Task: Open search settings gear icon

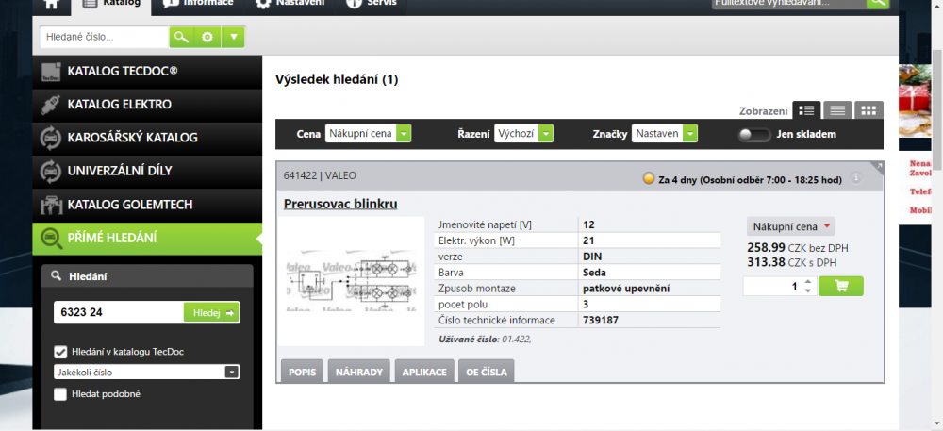Action: pyautogui.click(x=207, y=38)
